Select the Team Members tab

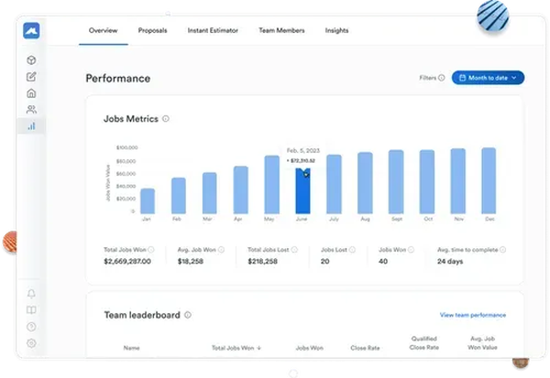coord(281,30)
